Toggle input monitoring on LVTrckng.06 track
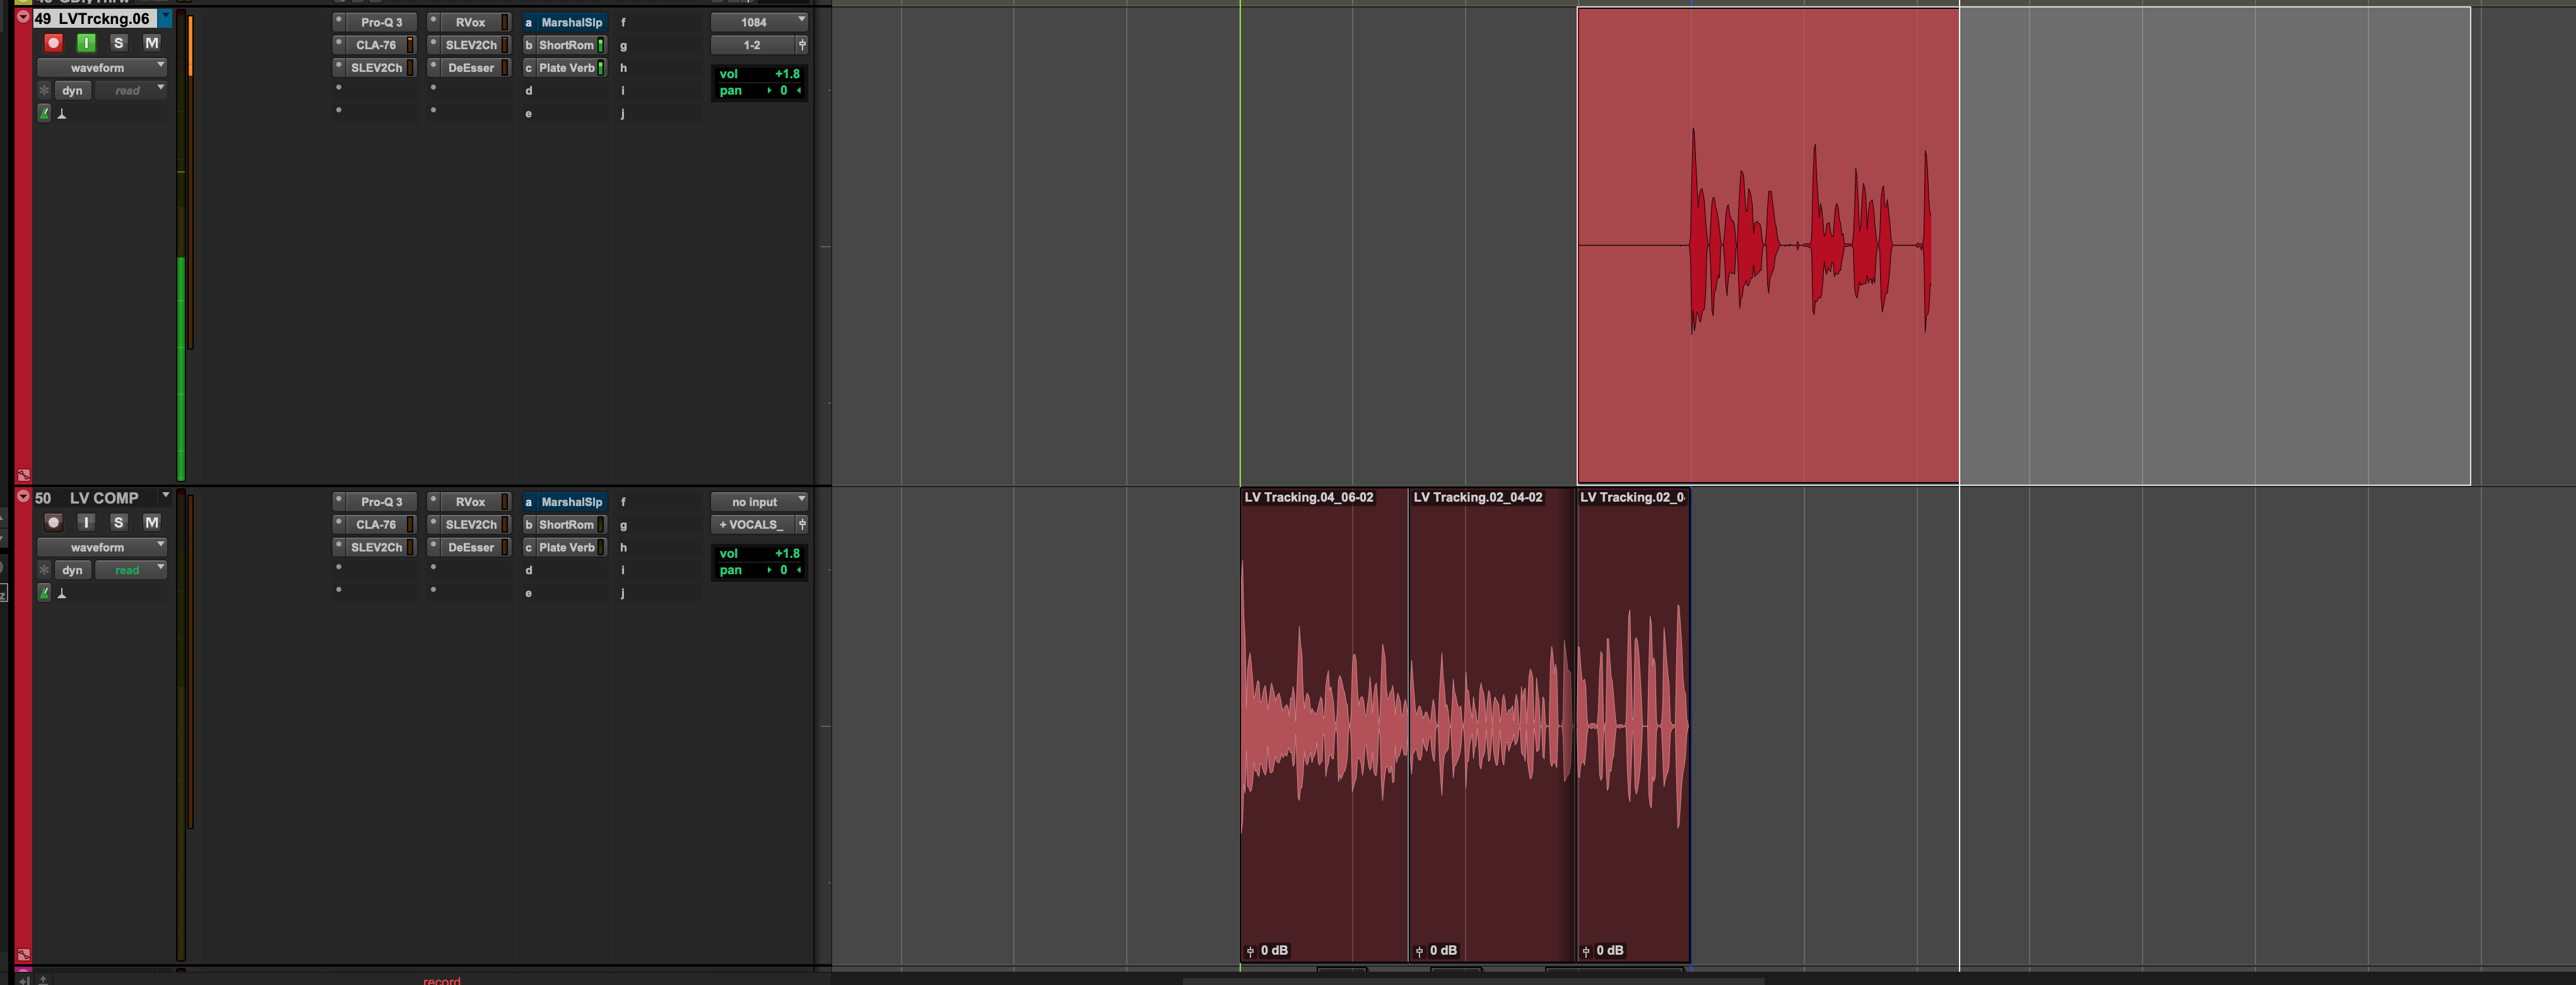The width and height of the screenshot is (2576, 985). coord(86,43)
